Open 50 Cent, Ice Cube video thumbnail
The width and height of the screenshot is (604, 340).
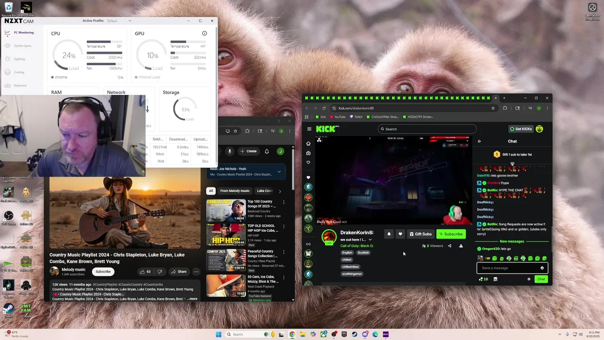[226, 286]
